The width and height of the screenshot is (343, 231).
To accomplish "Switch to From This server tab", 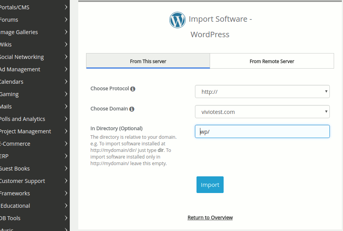I will point(148,61).
